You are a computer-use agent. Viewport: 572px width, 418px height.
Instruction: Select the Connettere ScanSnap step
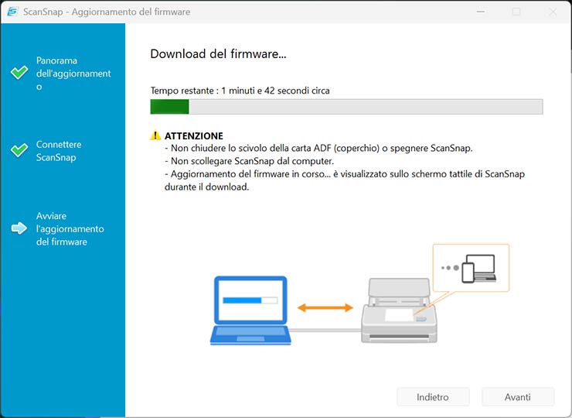pyautogui.click(x=59, y=151)
